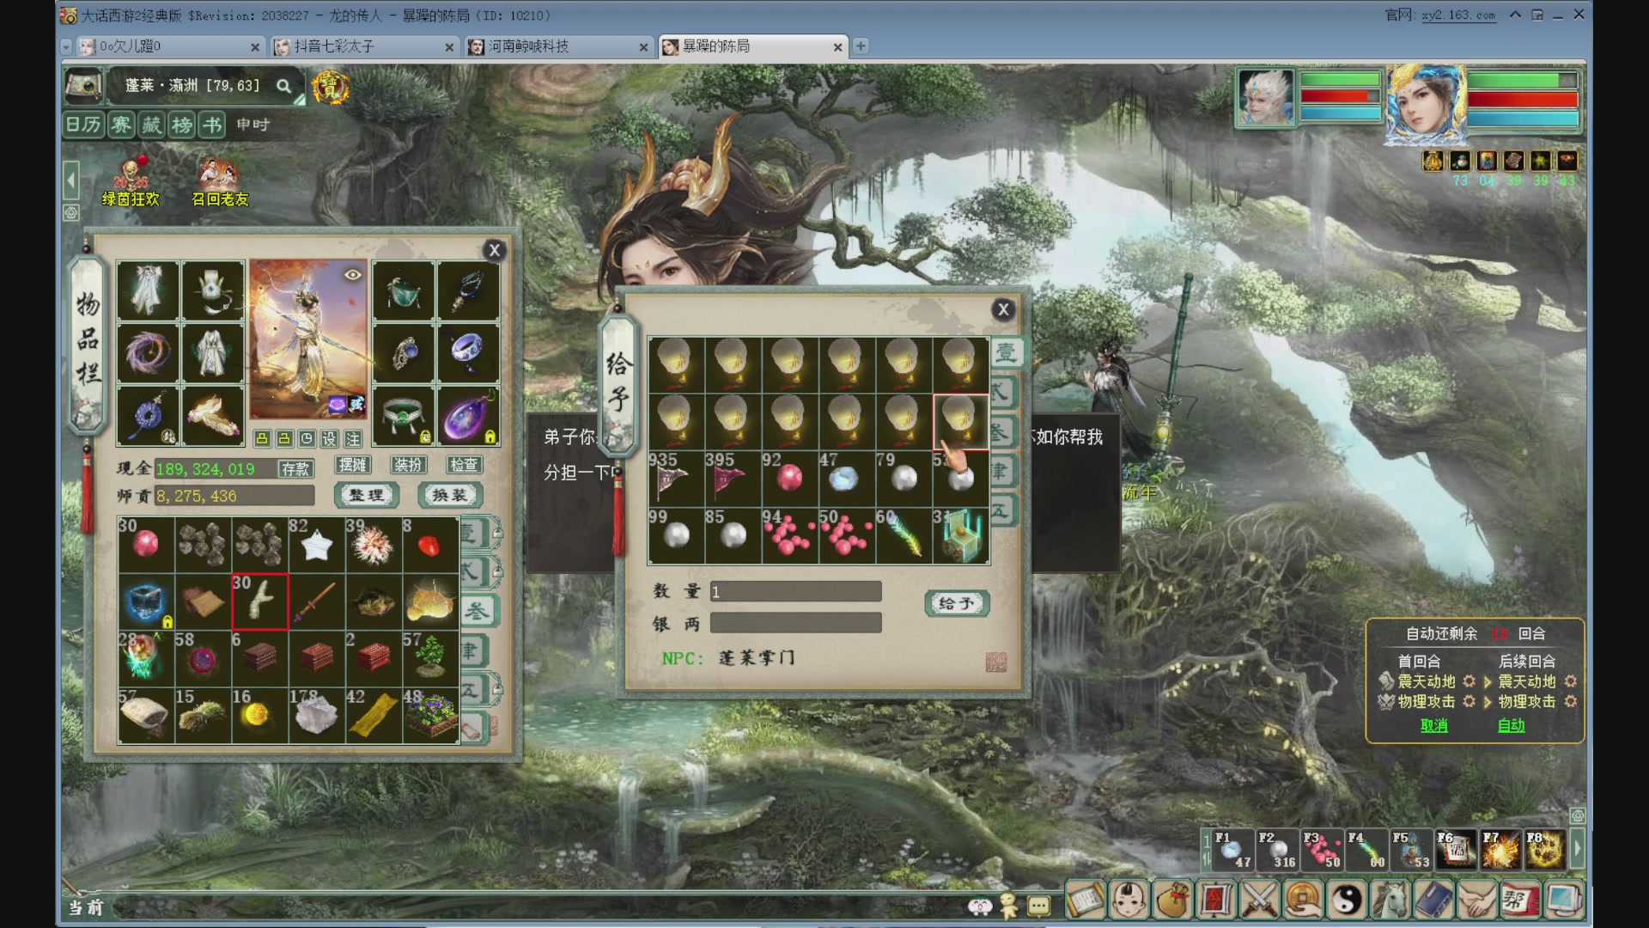
Task: Click the 给予 give button
Action: point(957,603)
